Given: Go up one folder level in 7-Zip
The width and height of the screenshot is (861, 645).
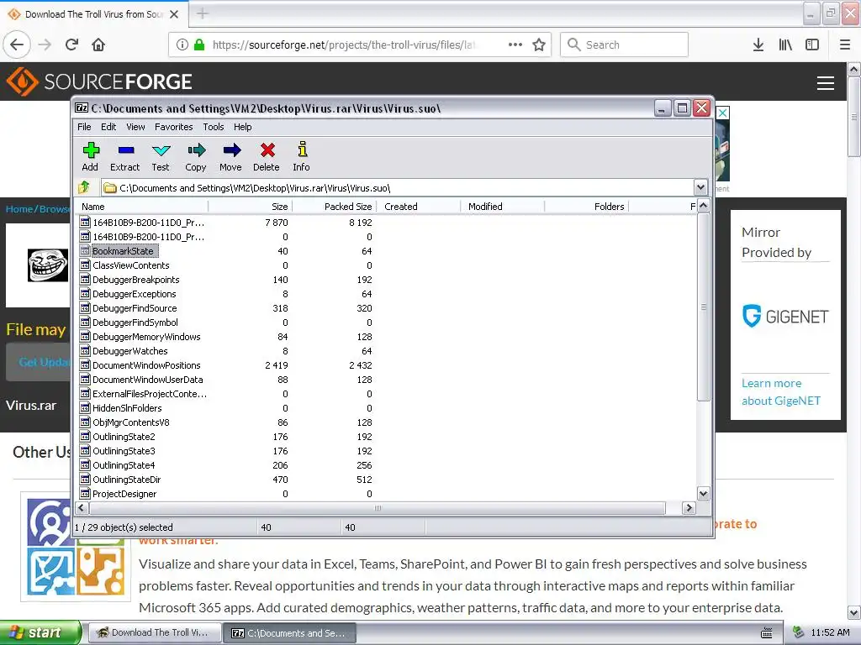Looking at the screenshot, I should tap(84, 187).
